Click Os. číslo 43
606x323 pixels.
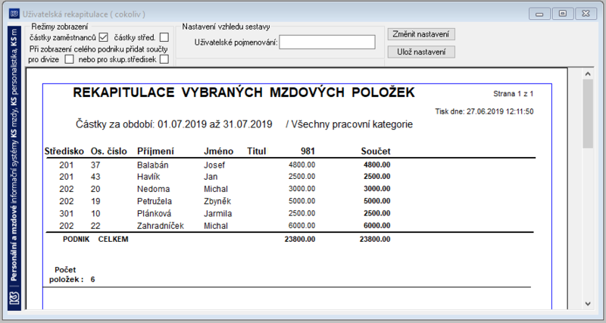95,177
